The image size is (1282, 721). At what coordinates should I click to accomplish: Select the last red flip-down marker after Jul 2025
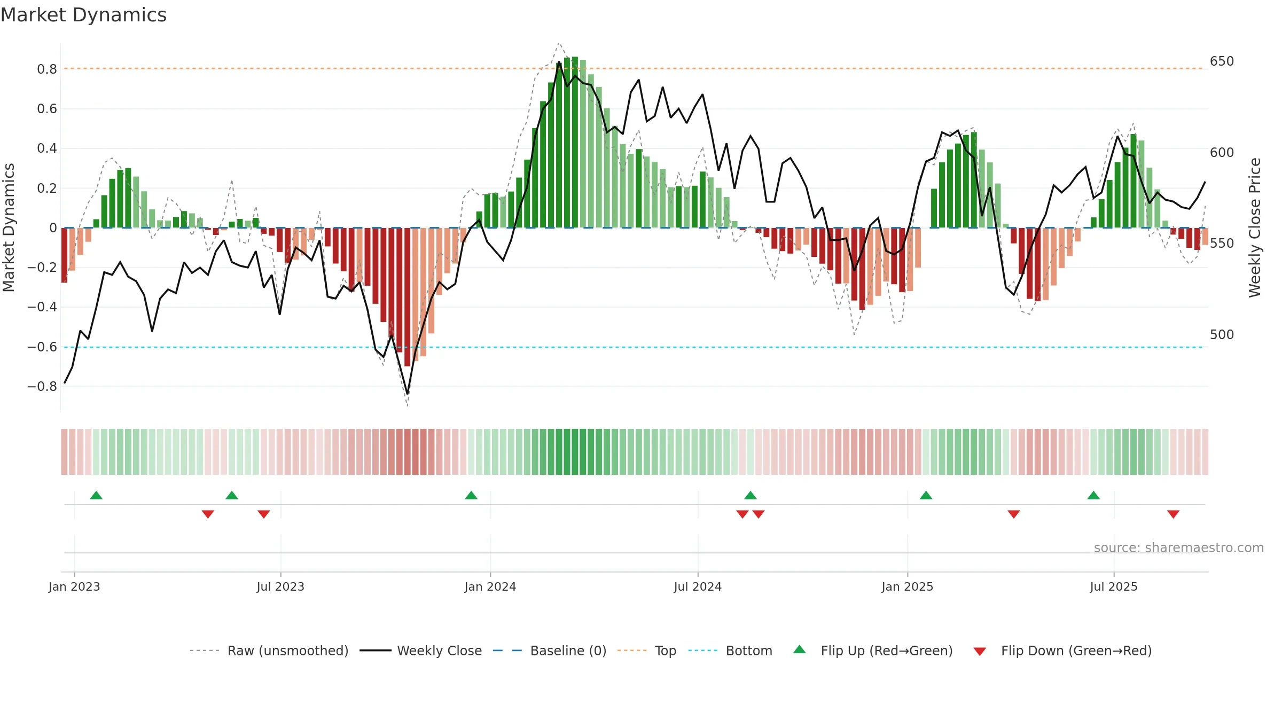click(x=1174, y=514)
